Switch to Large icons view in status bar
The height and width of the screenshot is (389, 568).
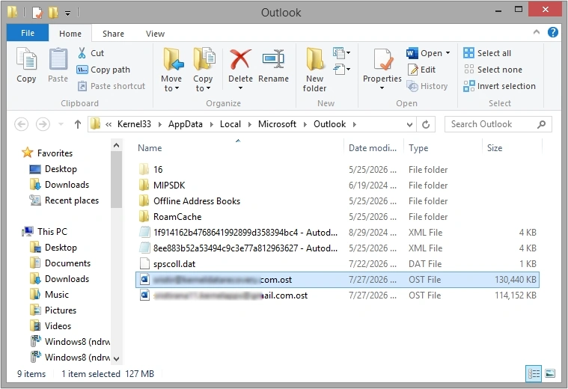[x=550, y=373]
